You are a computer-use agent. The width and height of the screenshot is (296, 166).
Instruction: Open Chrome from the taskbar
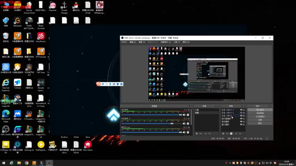click(x=27, y=163)
